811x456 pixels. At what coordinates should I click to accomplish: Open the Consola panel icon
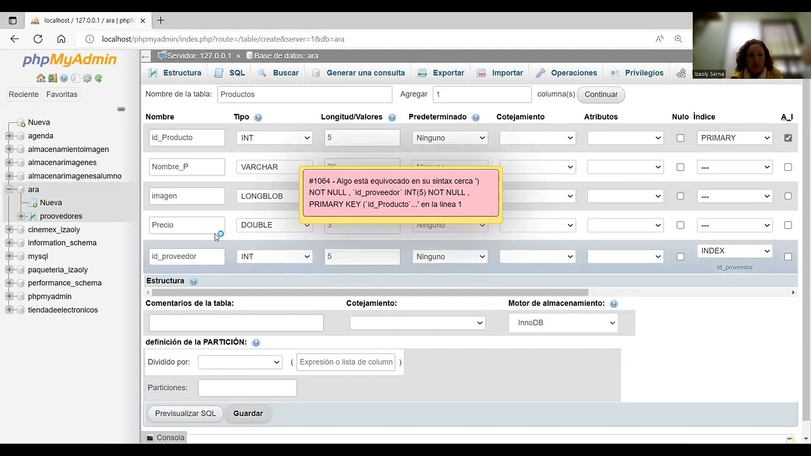150,438
